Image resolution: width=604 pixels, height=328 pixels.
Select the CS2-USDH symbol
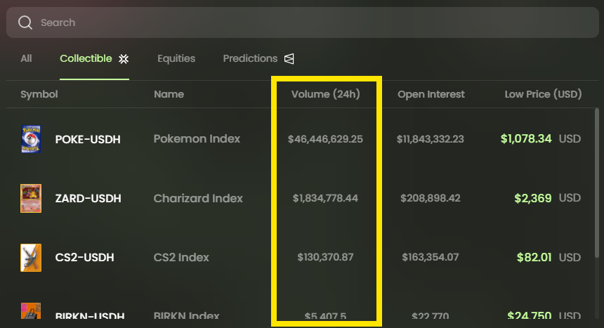click(x=85, y=258)
